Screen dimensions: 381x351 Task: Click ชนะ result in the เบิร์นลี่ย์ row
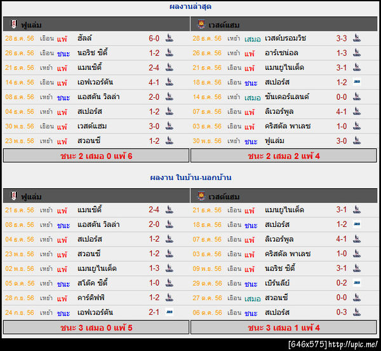[x=251, y=284]
